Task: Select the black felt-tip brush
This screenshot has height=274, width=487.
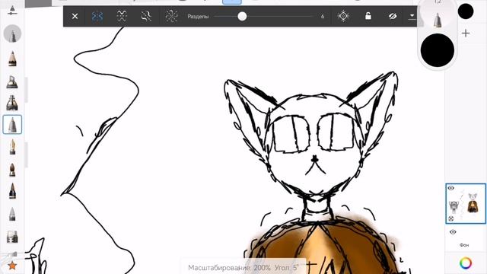Action: coord(12,190)
